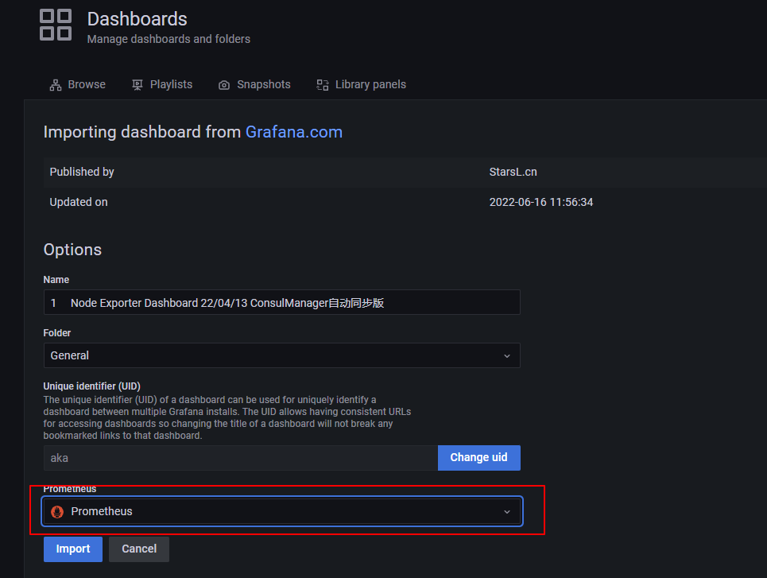767x578 pixels.
Task: Click Manage dashboards and folders subtitle
Action: (x=169, y=39)
